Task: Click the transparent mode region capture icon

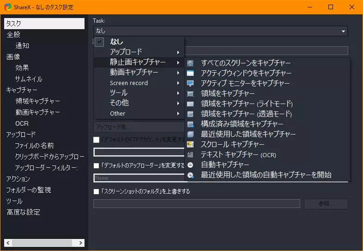Action: pyautogui.click(x=190, y=114)
